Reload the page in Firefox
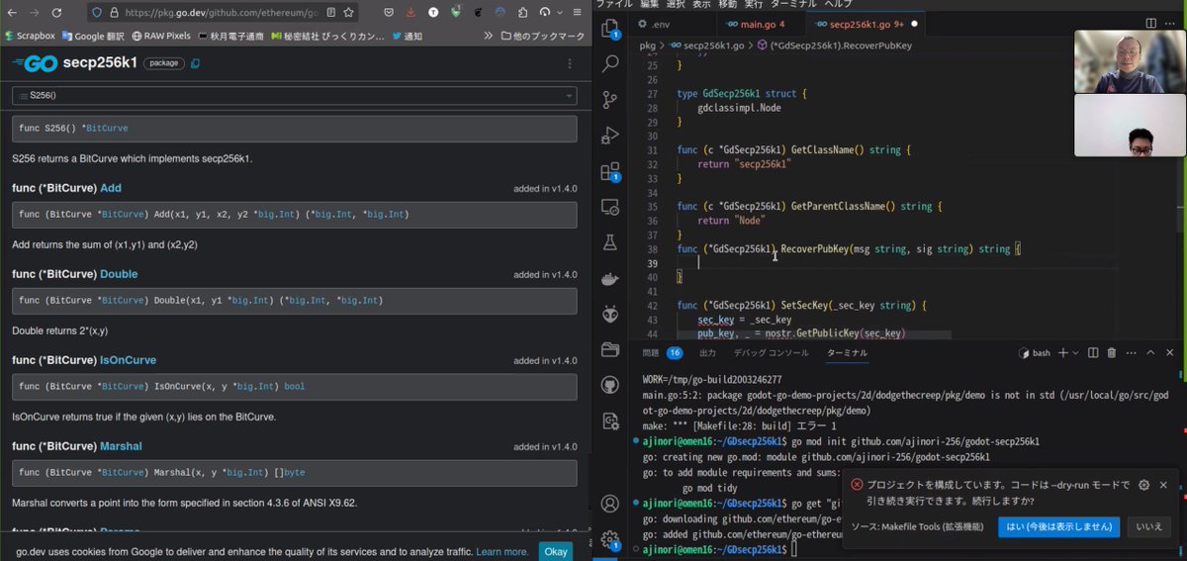 tap(56, 13)
